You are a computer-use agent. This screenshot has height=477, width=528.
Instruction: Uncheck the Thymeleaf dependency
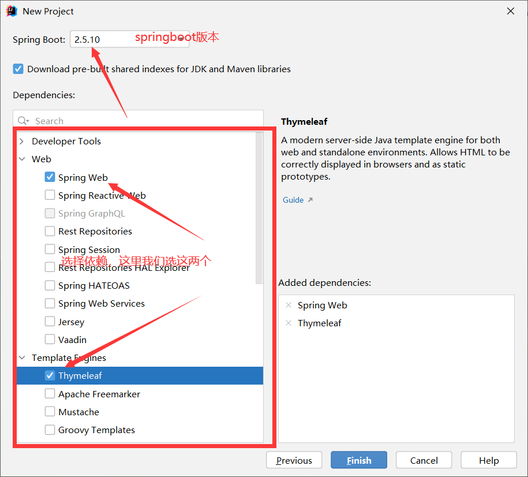[x=50, y=375]
